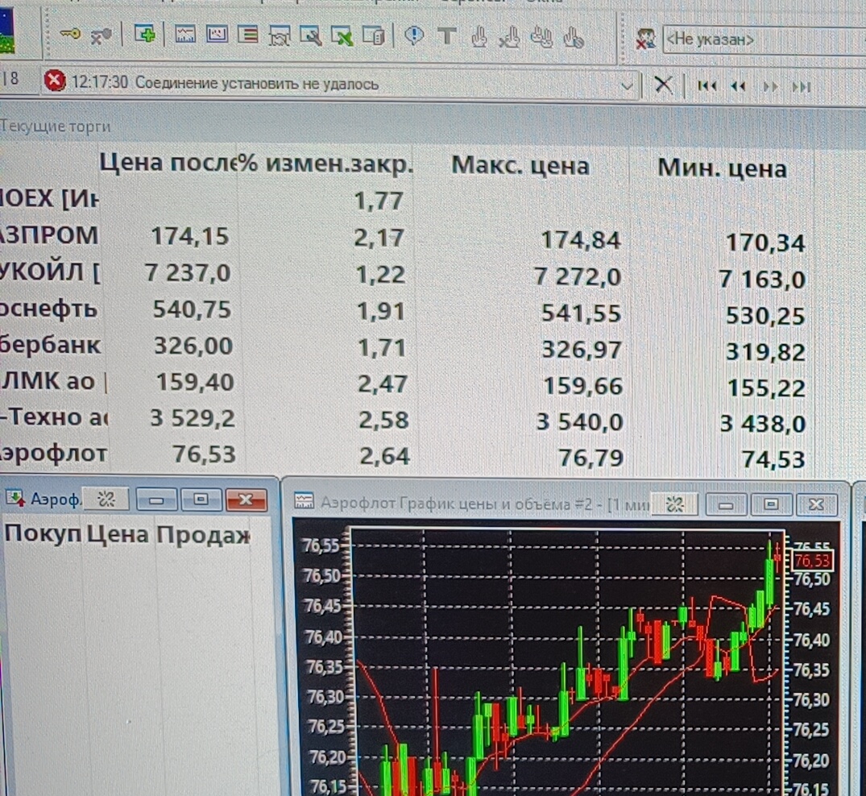Click the Покуп column header in order book
866x796 pixels.
43,533
